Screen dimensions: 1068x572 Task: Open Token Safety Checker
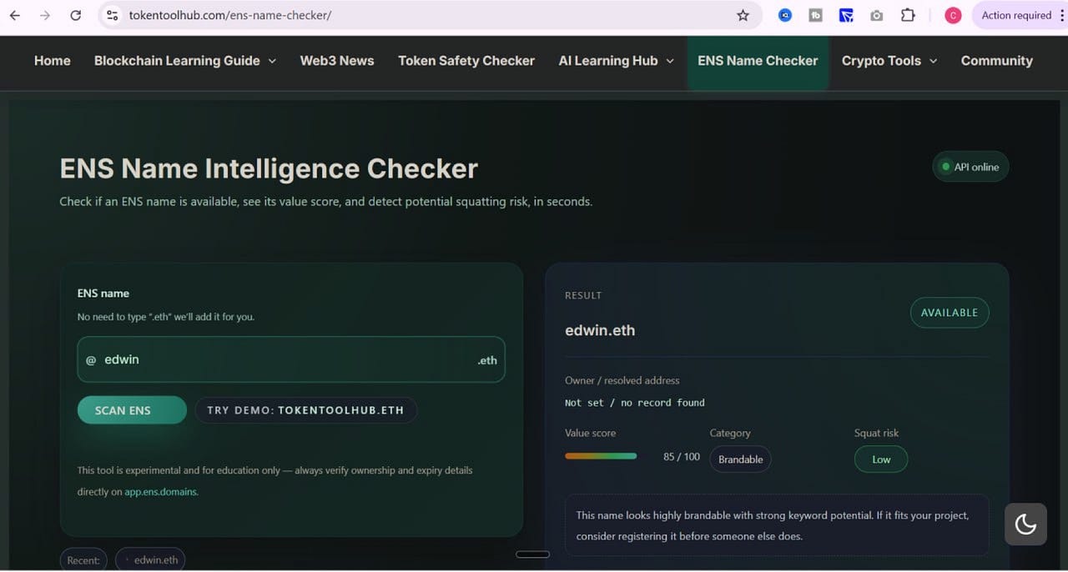466,61
